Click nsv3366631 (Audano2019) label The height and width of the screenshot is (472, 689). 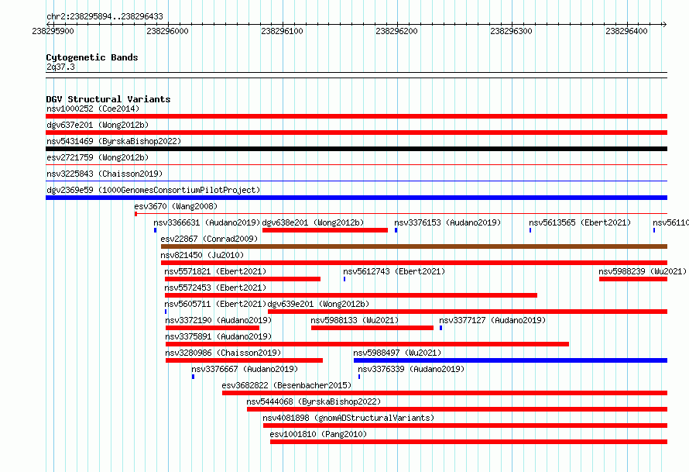click(207, 222)
